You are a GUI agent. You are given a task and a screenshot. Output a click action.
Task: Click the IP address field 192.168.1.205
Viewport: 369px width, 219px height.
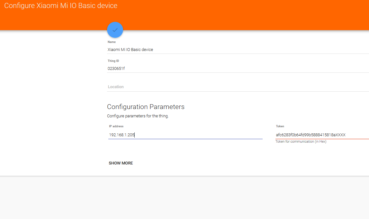(185, 135)
